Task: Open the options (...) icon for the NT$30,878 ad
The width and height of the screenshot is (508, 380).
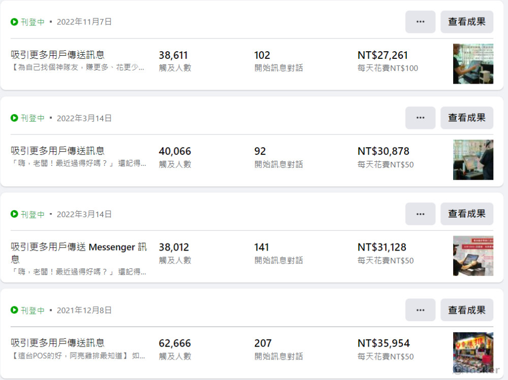Action: click(x=420, y=118)
